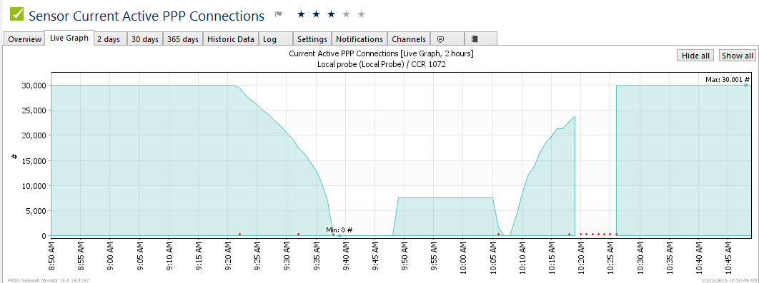Open the 365 days graph tab
The height and width of the screenshot is (283, 759).
tap(183, 39)
